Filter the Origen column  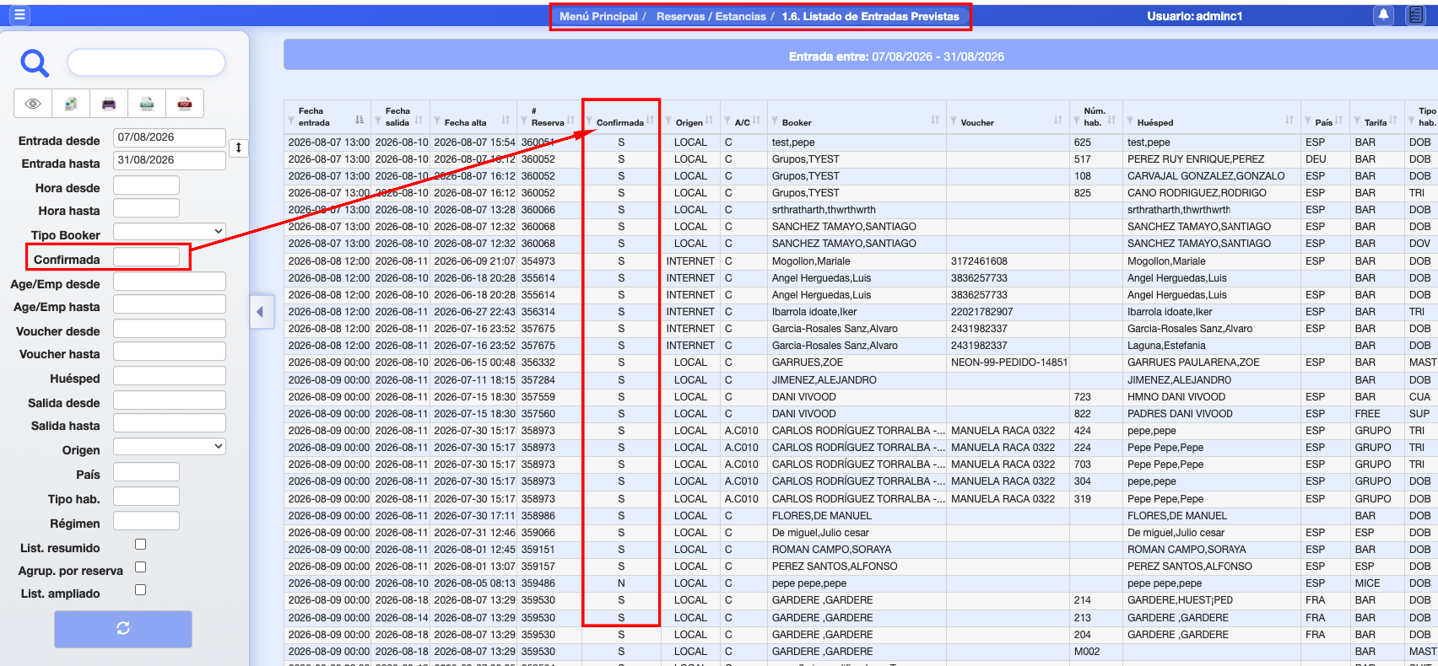(669, 121)
